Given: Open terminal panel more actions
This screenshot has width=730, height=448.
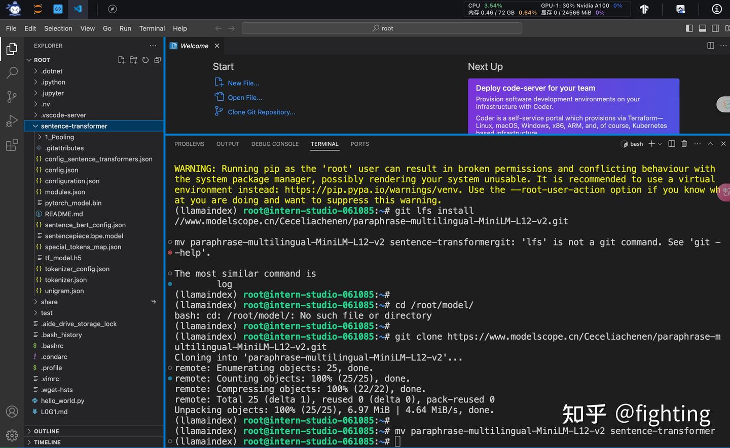Looking at the screenshot, I should point(698,144).
